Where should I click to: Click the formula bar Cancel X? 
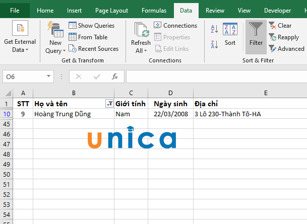pos(79,77)
